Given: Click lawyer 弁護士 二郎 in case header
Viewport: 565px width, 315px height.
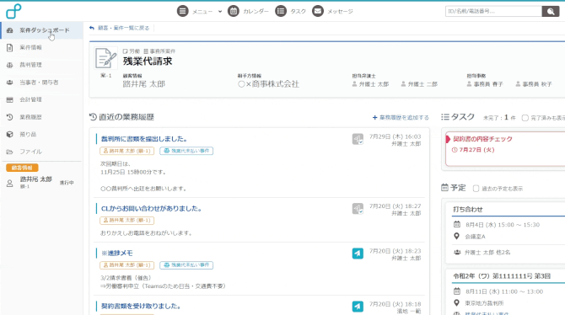Looking at the screenshot, I should pos(419,84).
